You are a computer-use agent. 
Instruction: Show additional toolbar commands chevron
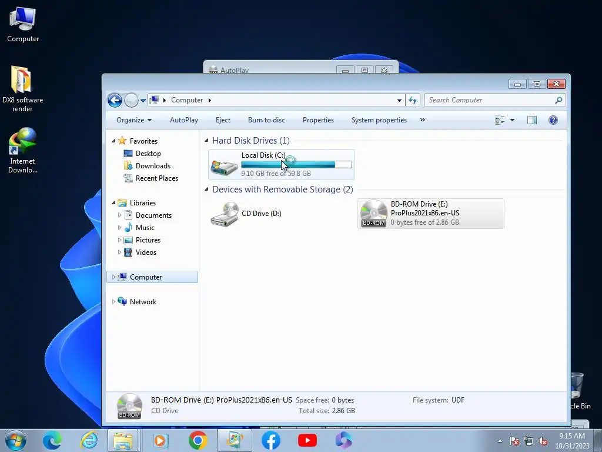pyautogui.click(x=422, y=120)
